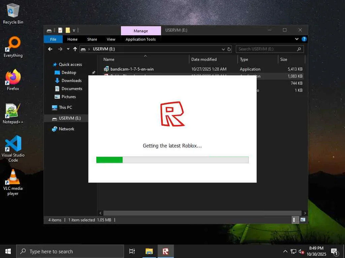Select the bandicam-1-7-5-en-win file
This screenshot has width=345, height=258.
point(132,69)
